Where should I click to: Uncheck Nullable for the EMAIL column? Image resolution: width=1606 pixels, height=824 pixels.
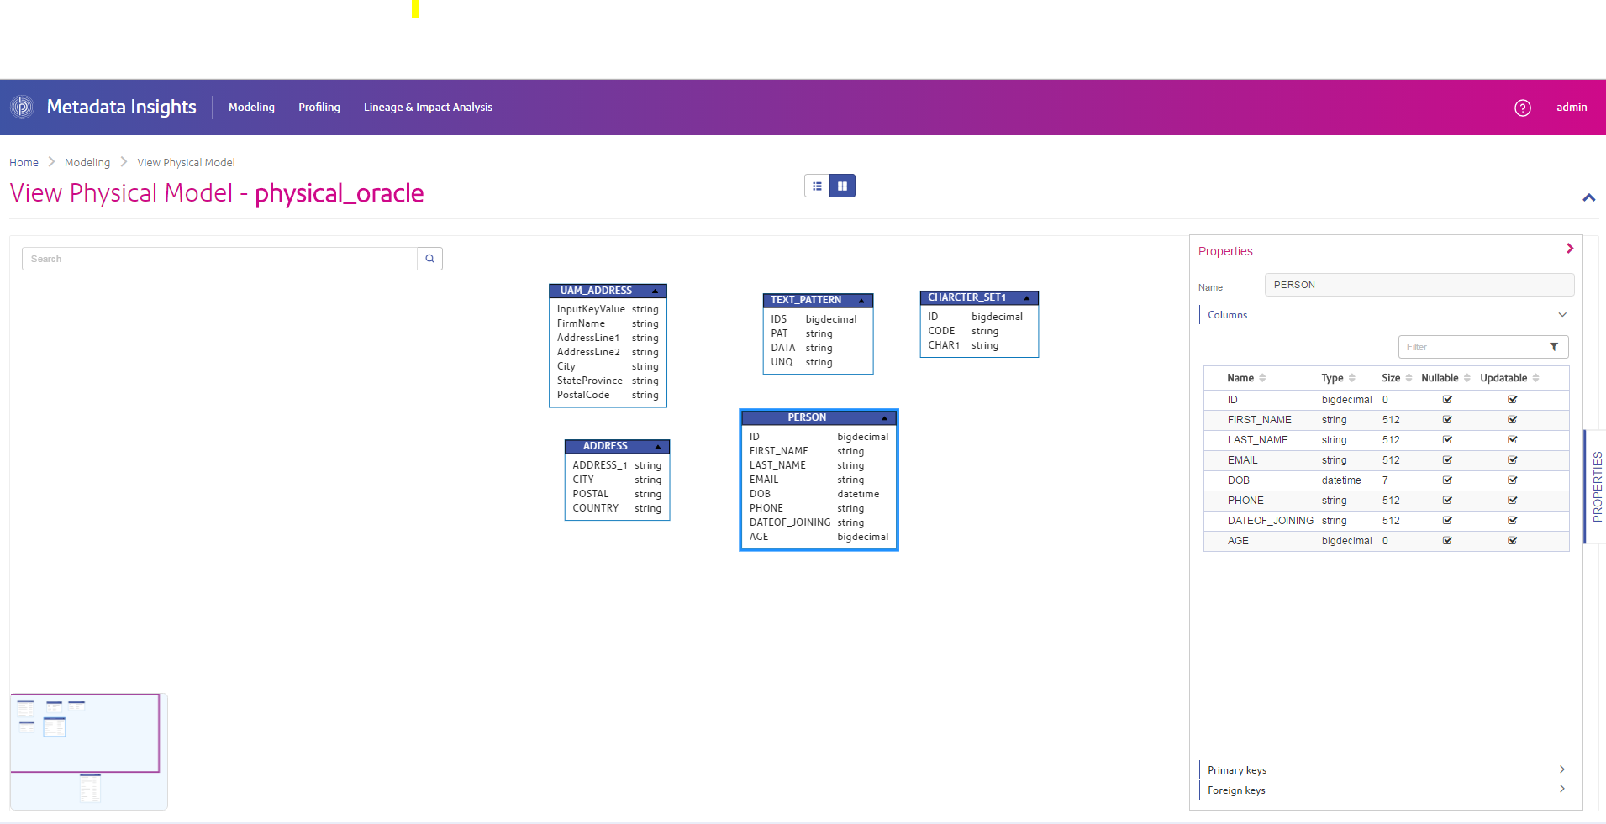coord(1446,459)
